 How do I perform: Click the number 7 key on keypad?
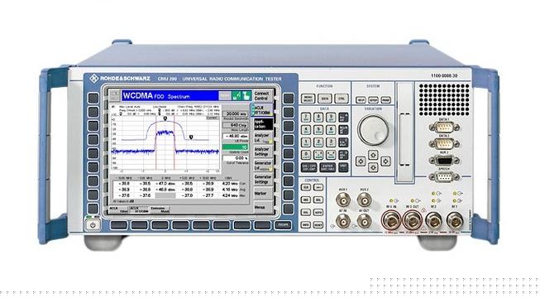click(306, 118)
